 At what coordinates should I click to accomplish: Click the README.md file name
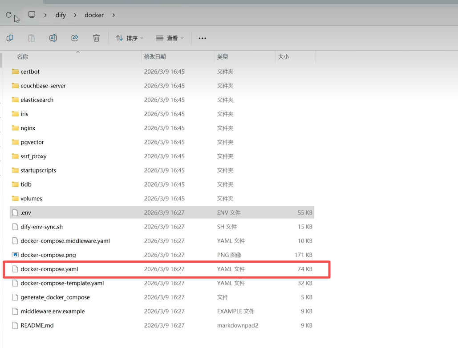point(37,325)
